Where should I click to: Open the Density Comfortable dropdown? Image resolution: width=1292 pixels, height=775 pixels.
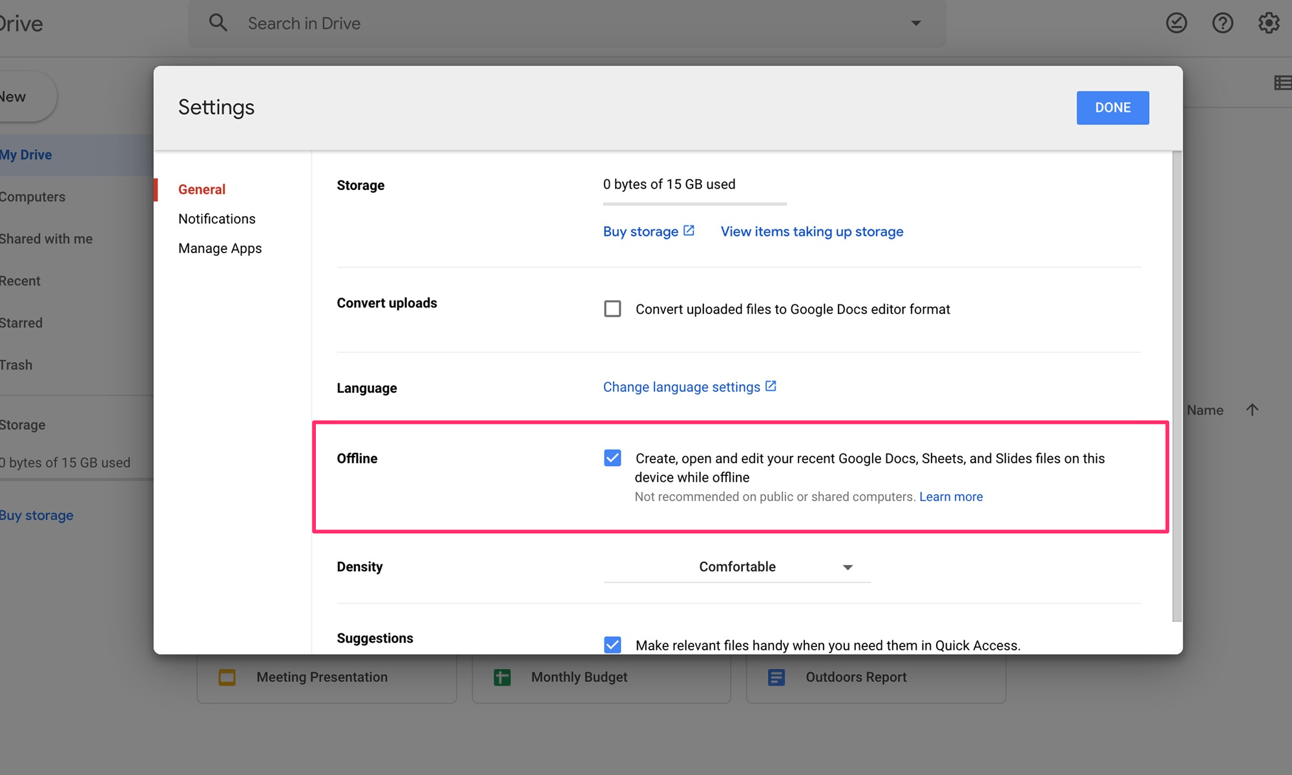pos(737,567)
